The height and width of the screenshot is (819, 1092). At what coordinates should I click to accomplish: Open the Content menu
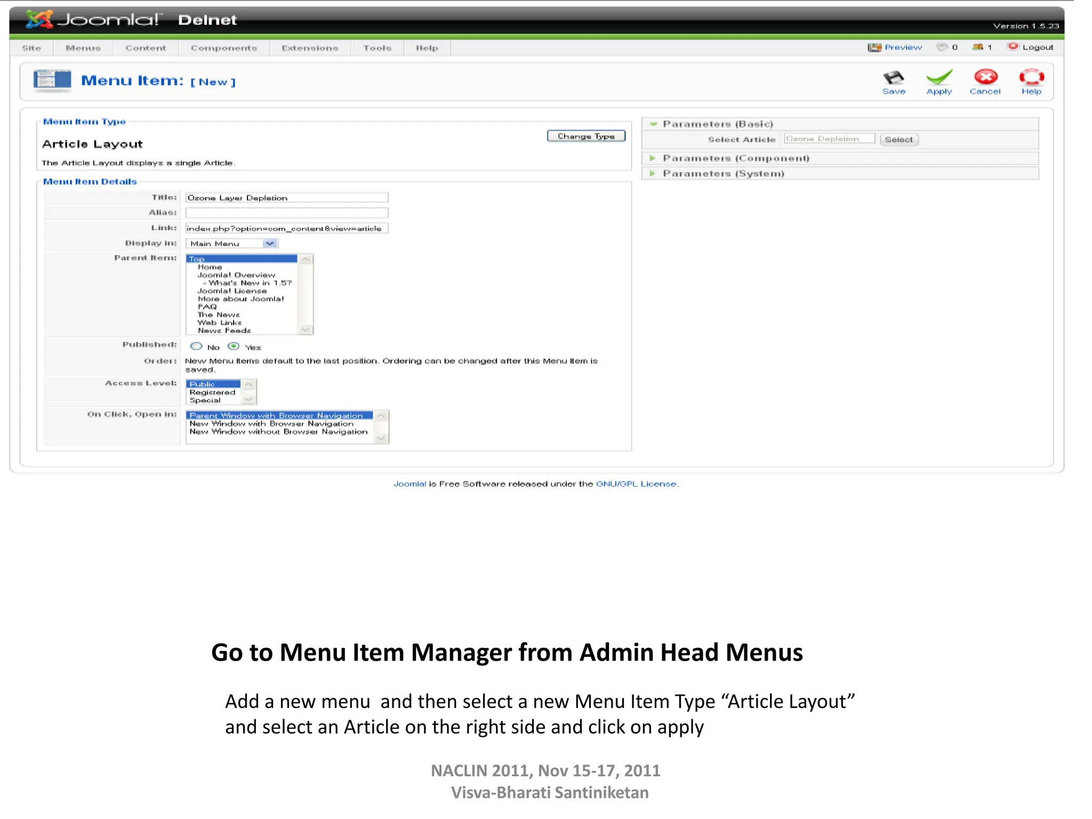(146, 48)
